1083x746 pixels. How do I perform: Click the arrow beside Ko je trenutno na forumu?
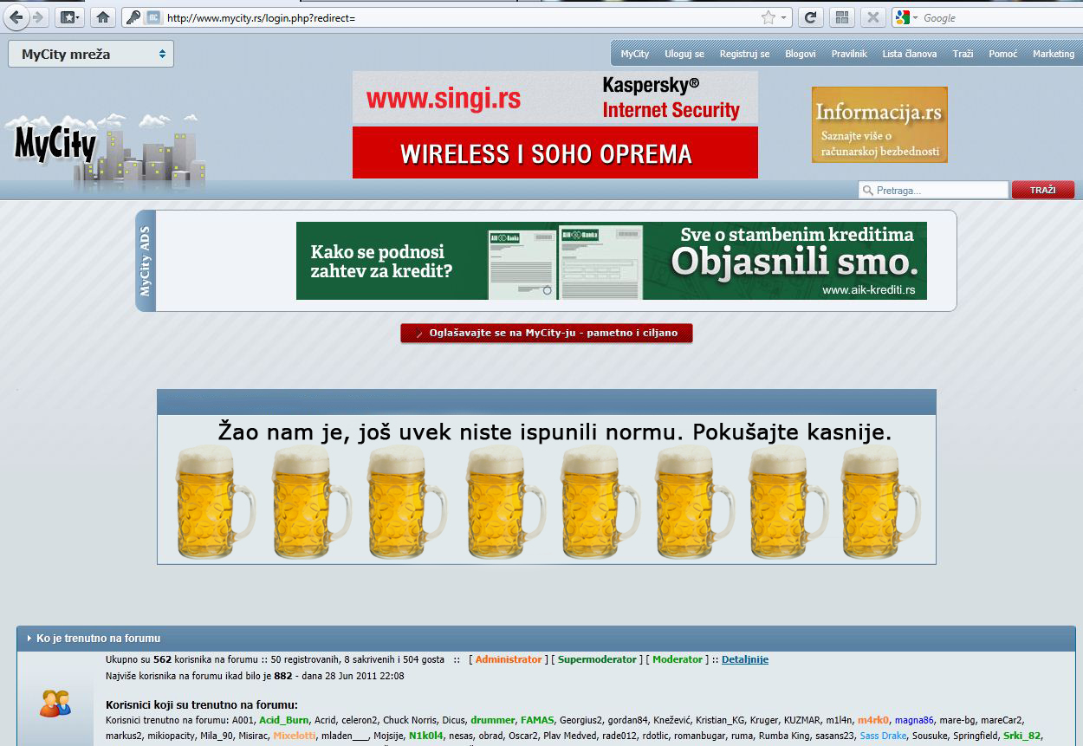click(x=29, y=638)
